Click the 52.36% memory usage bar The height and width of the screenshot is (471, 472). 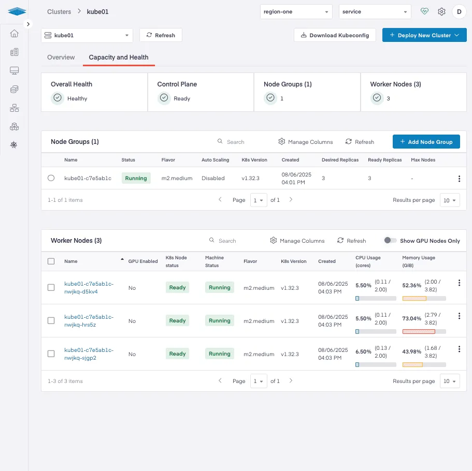(424, 298)
